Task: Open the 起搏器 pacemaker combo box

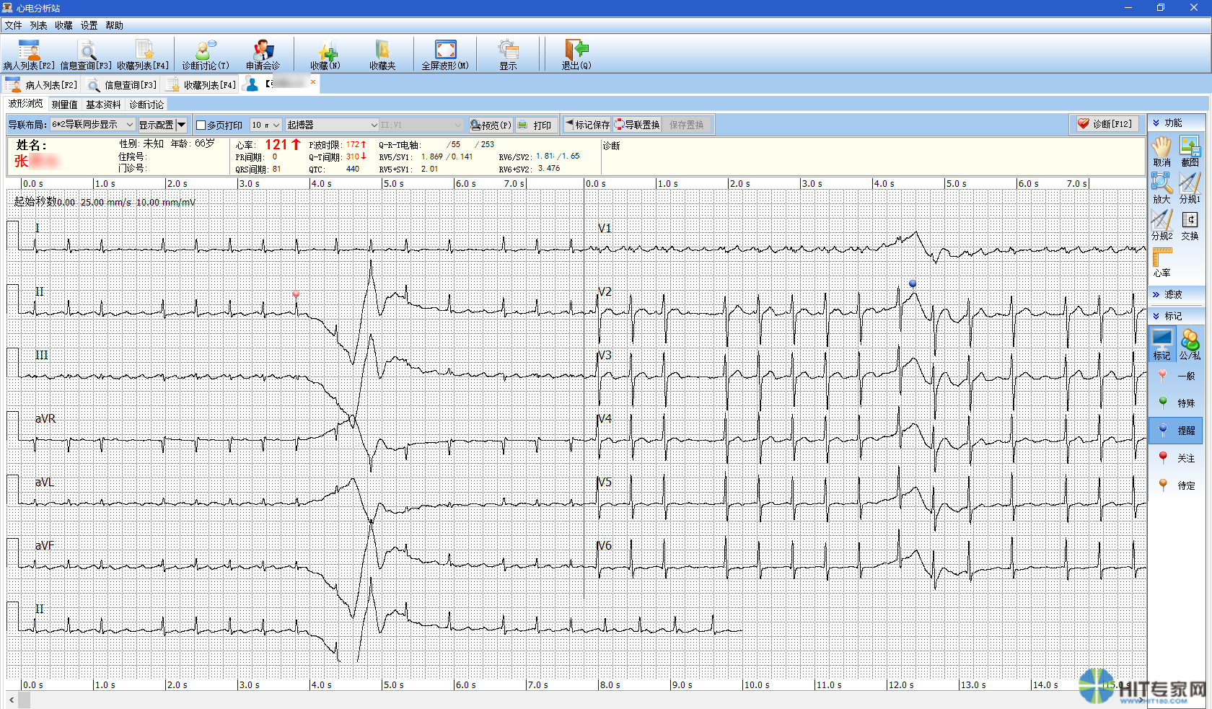Action: (x=332, y=125)
